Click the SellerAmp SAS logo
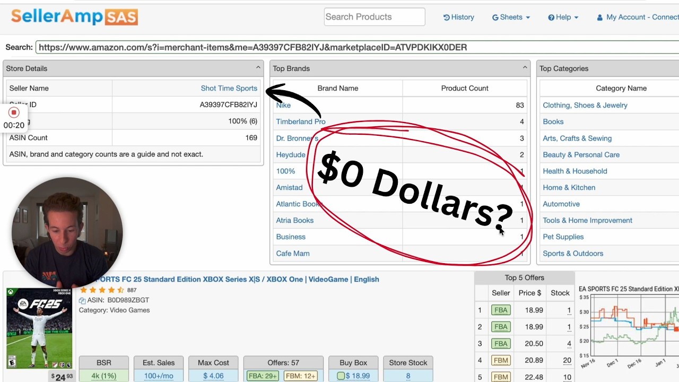Image resolution: width=679 pixels, height=382 pixels. tap(74, 16)
